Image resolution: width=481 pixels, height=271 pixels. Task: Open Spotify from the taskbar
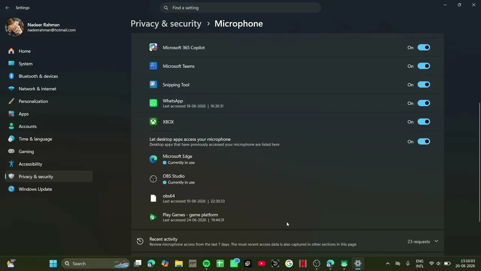(206, 263)
